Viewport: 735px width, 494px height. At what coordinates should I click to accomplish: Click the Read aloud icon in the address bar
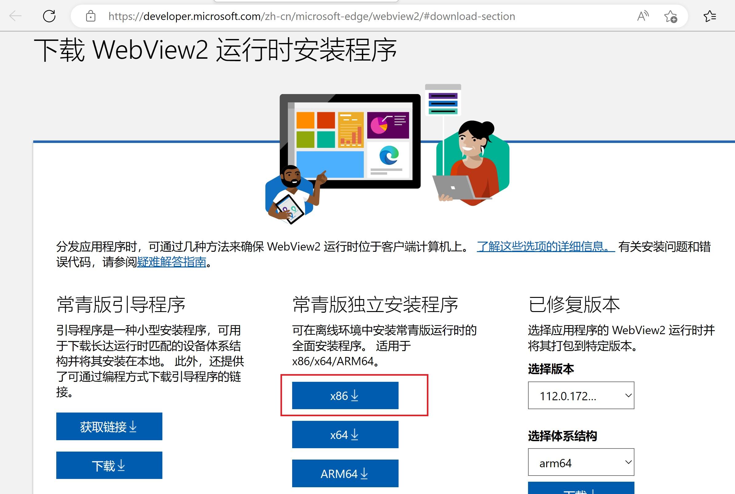643,16
